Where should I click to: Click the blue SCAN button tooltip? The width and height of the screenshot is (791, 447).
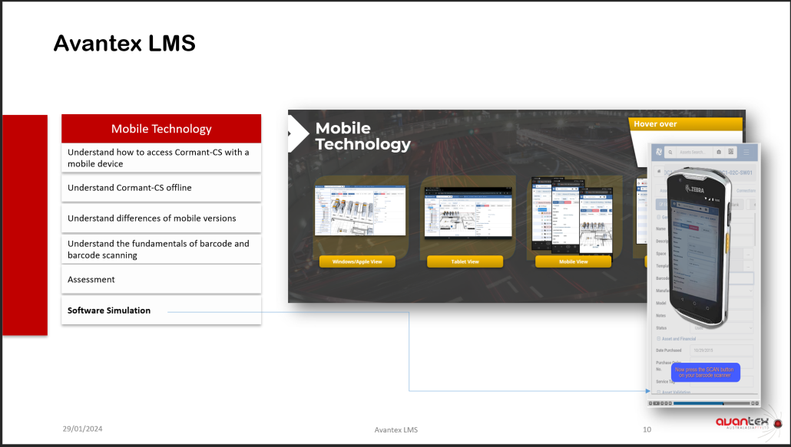tap(703, 373)
